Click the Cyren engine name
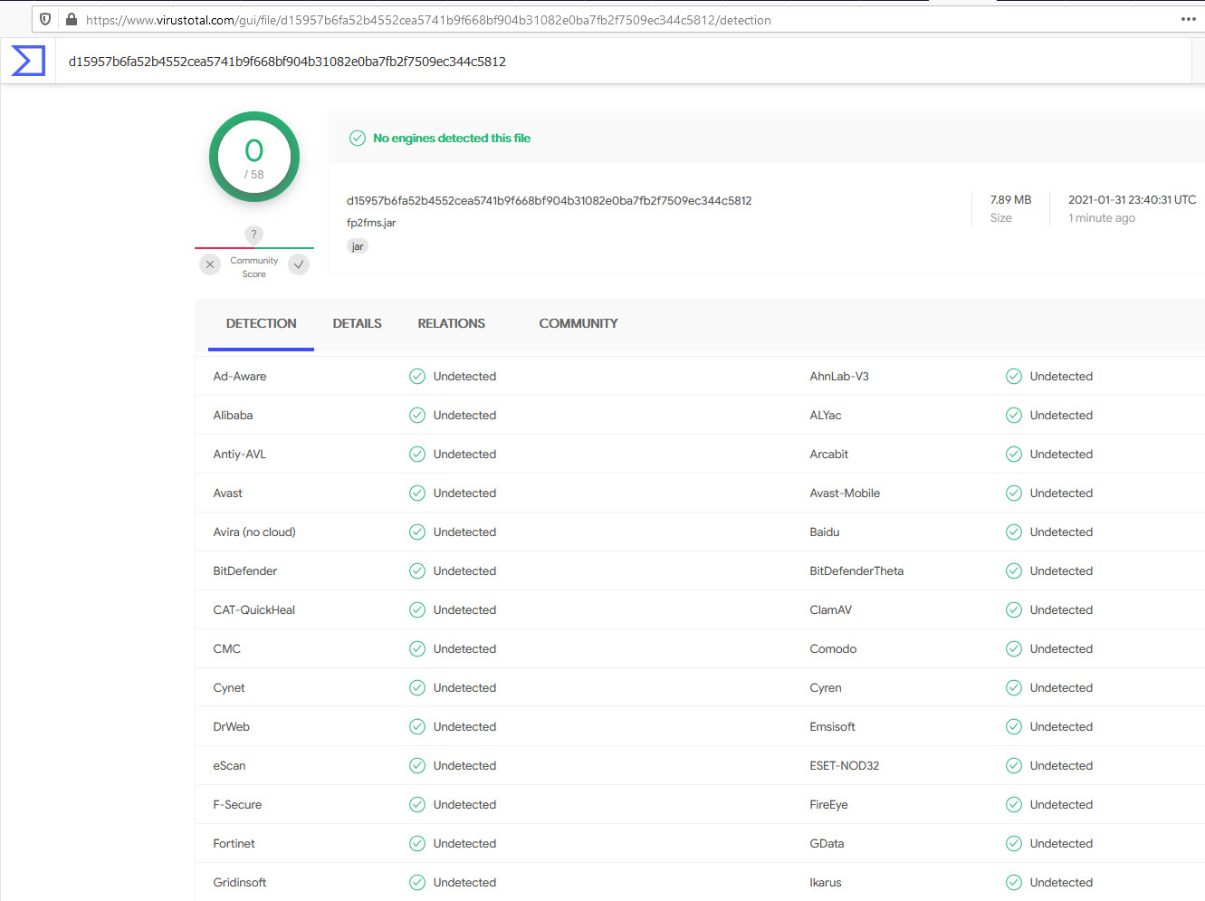1205x901 pixels. (826, 688)
